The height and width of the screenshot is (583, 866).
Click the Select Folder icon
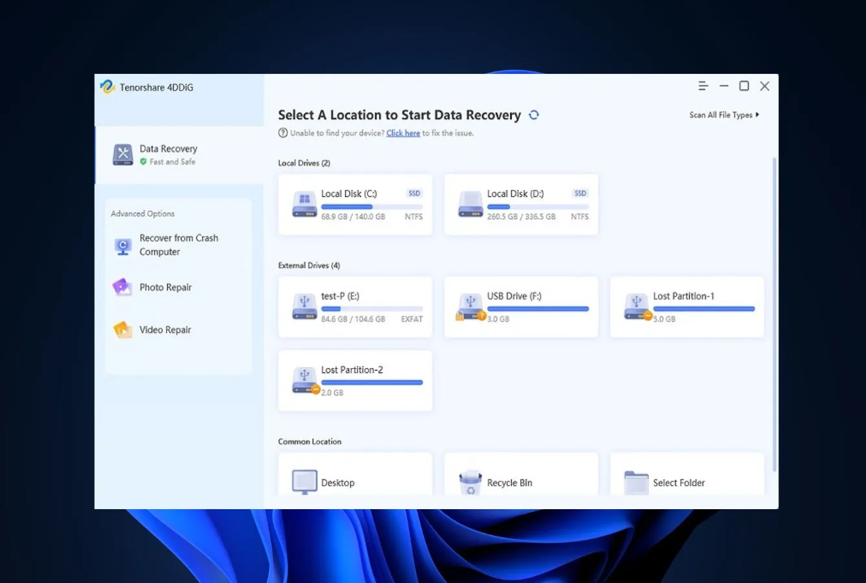(637, 483)
